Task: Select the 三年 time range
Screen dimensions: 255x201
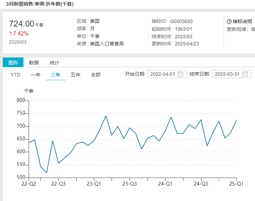Action: click(56, 75)
